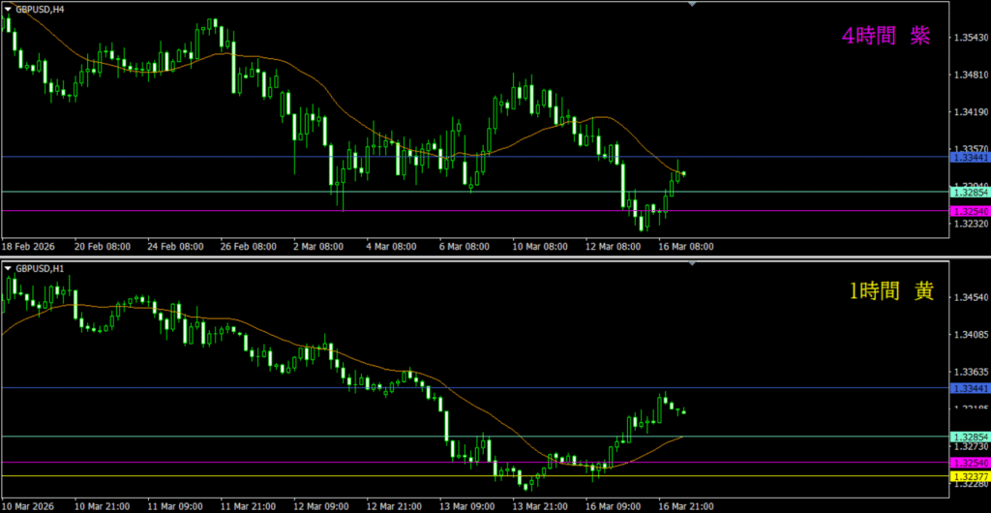Click the triangle icon beside GBPUSD,H1 title
991x513 pixels.
pyautogui.click(x=9, y=267)
